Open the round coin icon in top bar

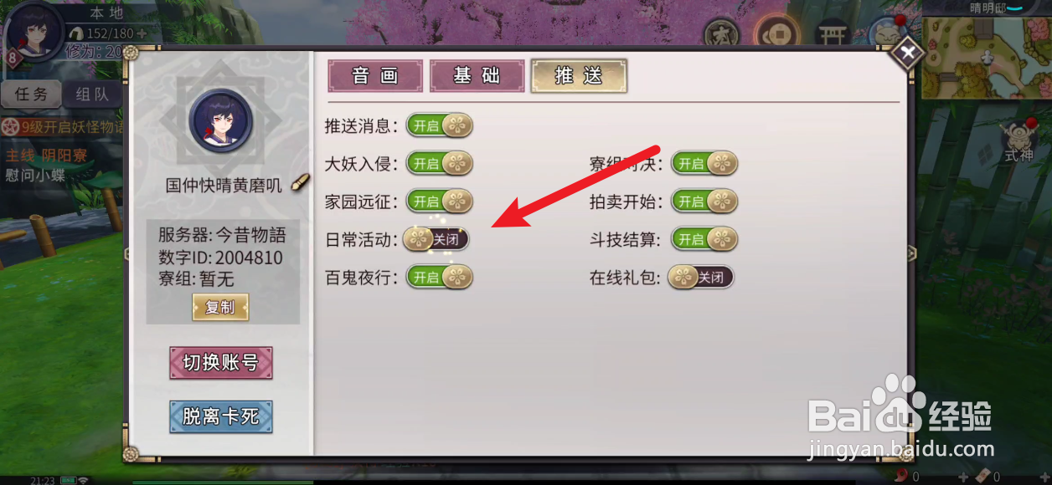pyautogui.click(x=776, y=35)
